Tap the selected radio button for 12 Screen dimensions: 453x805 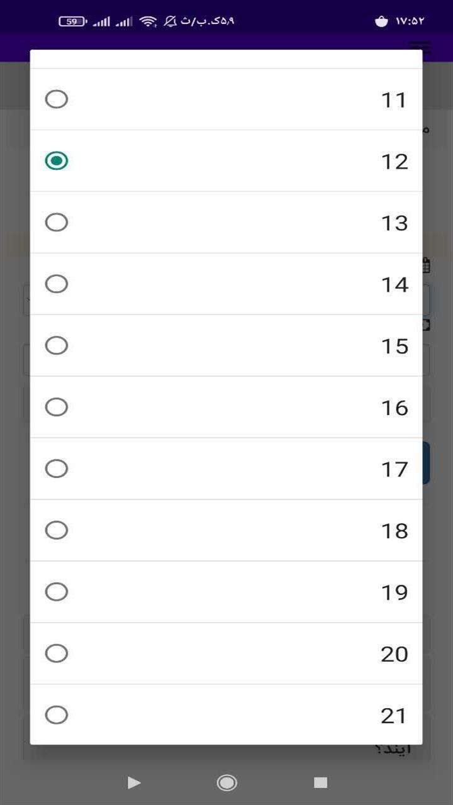click(57, 161)
